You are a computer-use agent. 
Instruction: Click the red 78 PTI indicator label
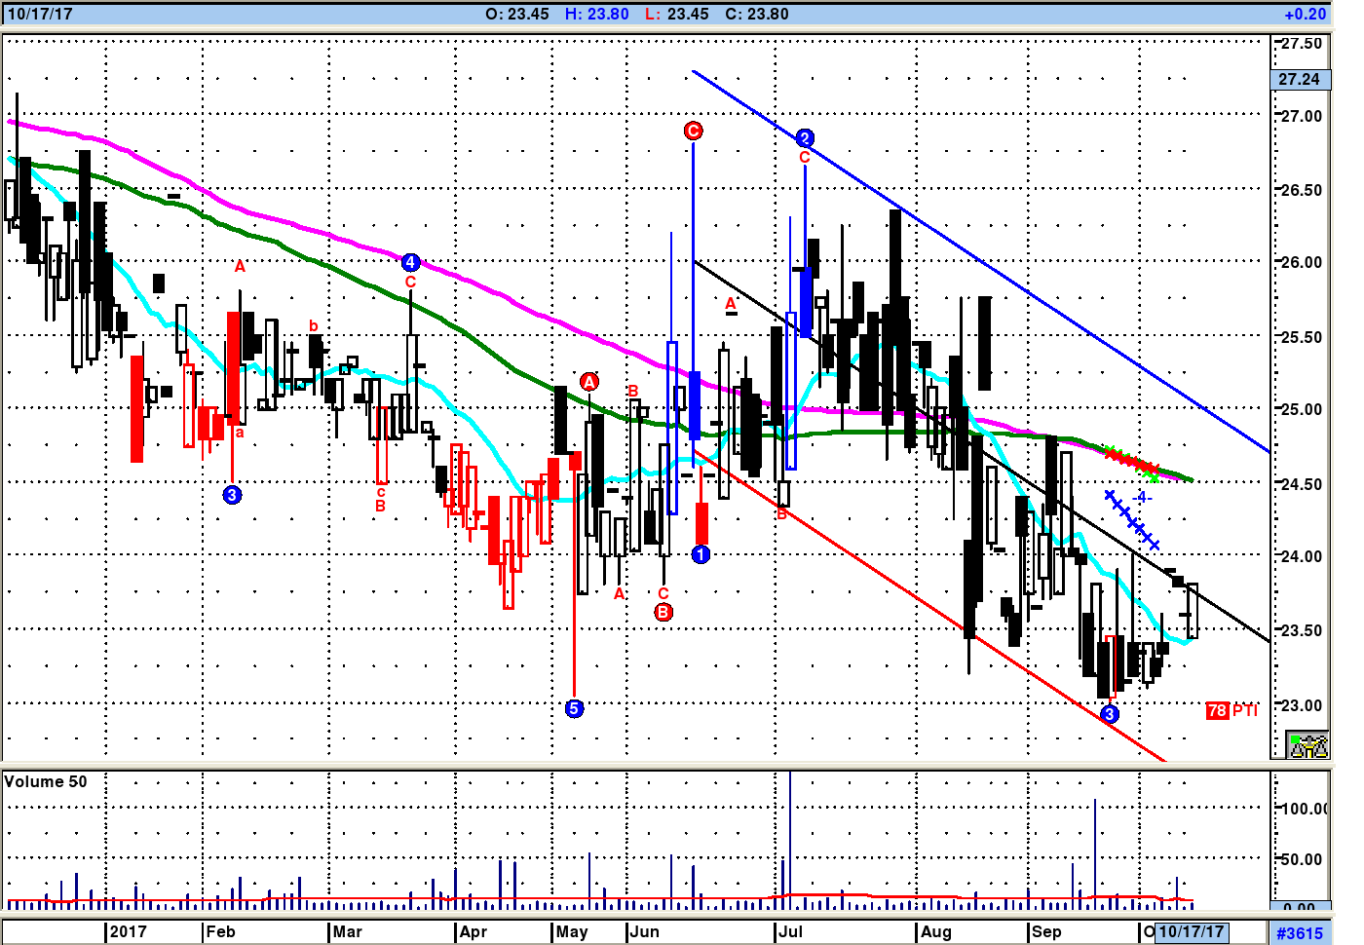pyautogui.click(x=1231, y=710)
